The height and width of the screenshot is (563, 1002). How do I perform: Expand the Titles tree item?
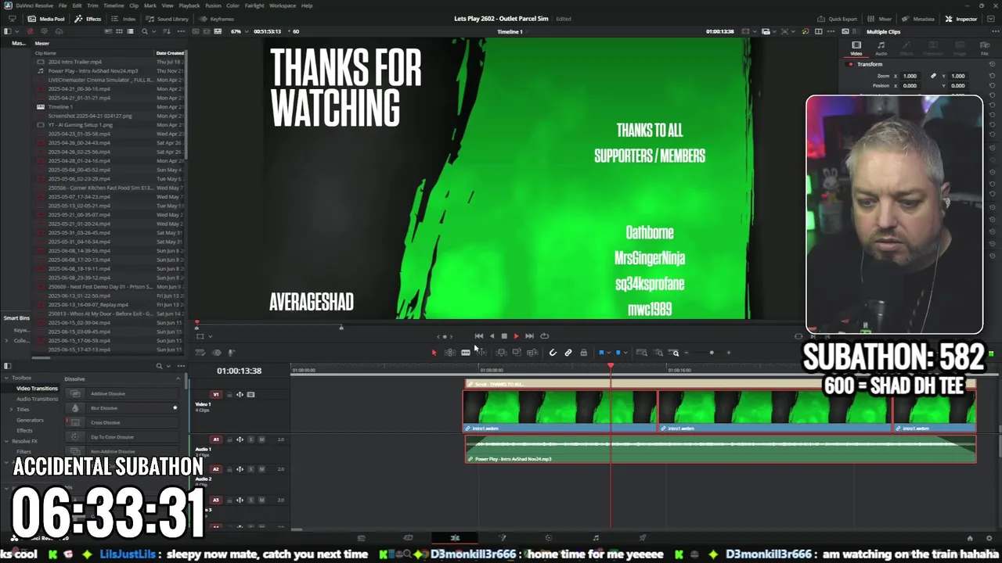coord(11,409)
